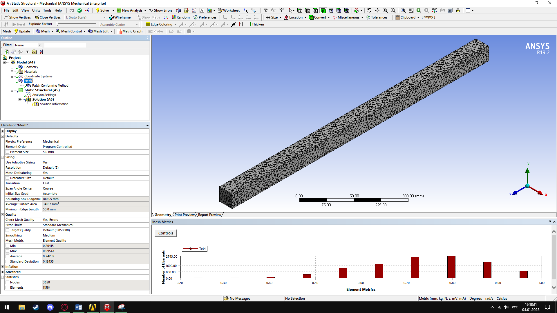This screenshot has height=313, width=557.
Task: Open the Units menu
Action: 36,10
